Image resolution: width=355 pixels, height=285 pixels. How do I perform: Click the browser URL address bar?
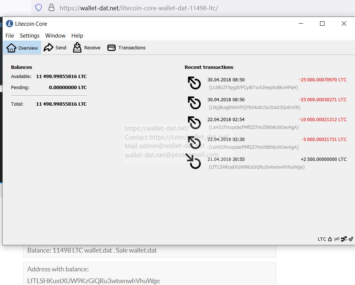pyautogui.click(x=184, y=8)
